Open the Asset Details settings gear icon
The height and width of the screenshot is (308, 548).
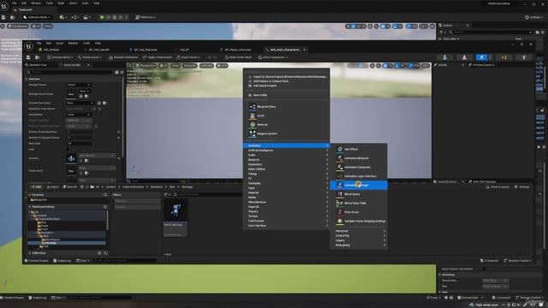(x=122, y=72)
